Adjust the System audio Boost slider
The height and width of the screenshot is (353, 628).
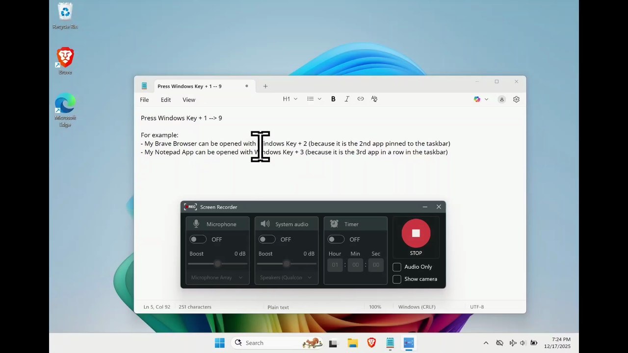287,264
